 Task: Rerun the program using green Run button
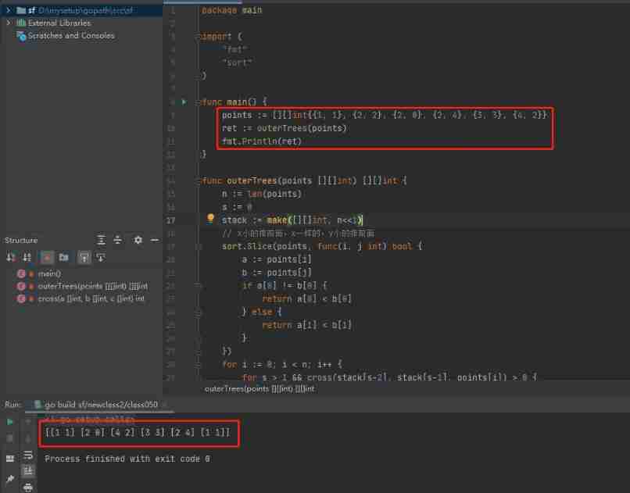pyautogui.click(x=10, y=422)
